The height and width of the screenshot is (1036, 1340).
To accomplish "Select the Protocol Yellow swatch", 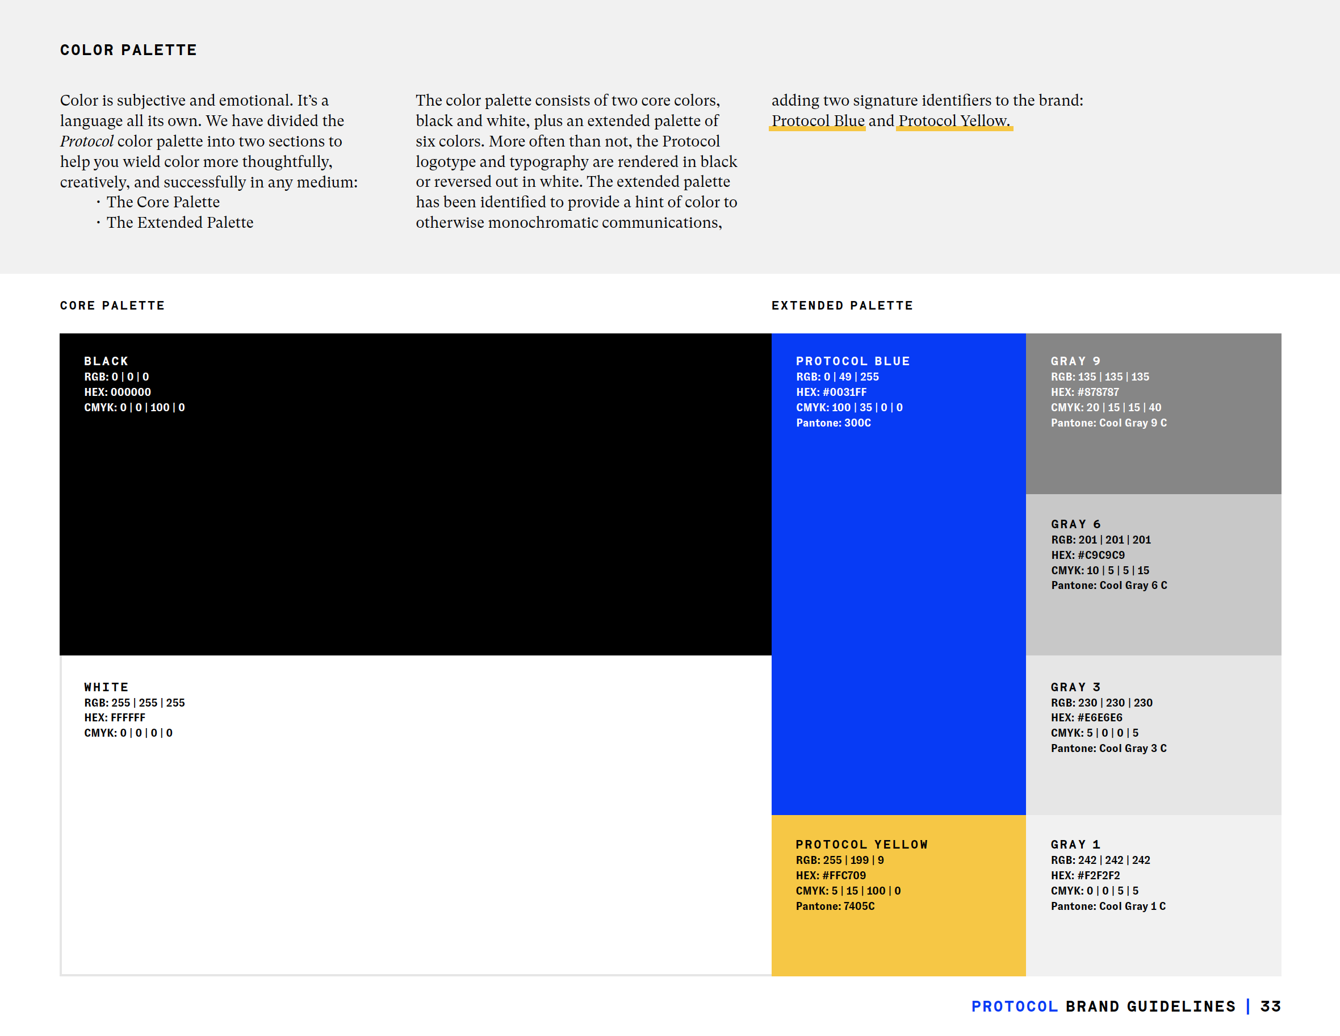I will point(898,896).
